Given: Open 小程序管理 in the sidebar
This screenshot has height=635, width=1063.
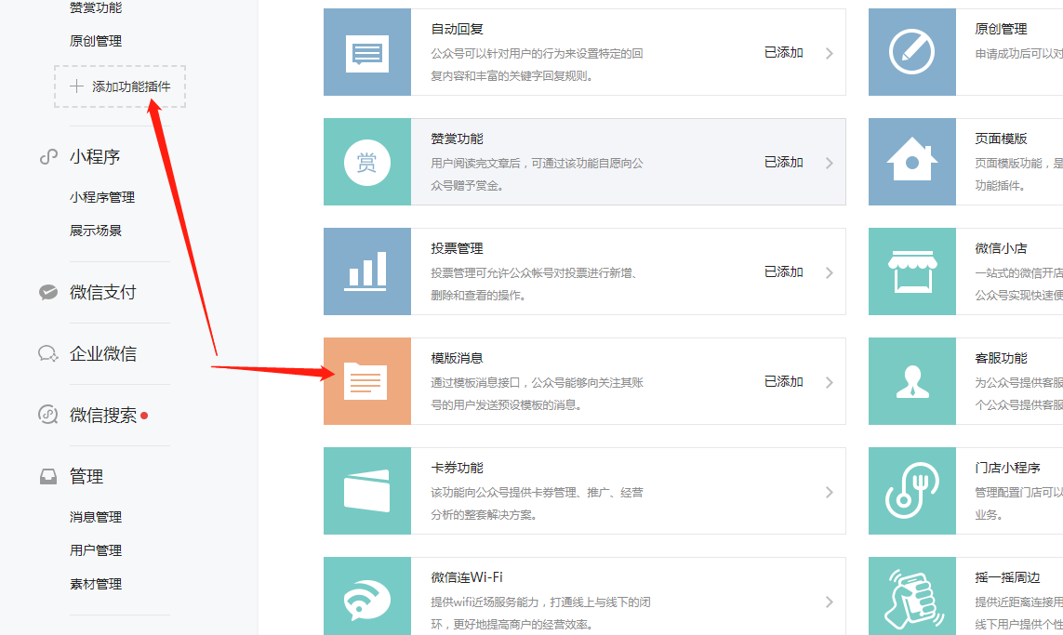Looking at the screenshot, I should [x=102, y=197].
